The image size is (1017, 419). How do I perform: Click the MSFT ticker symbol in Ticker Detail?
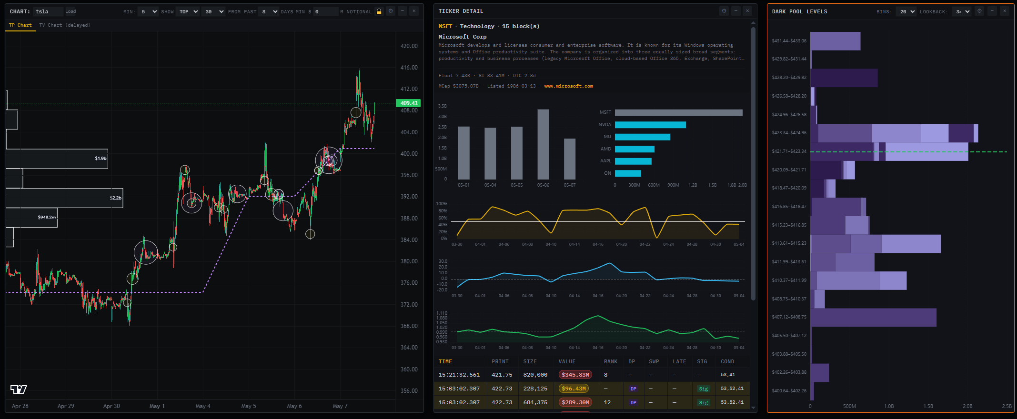445,26
